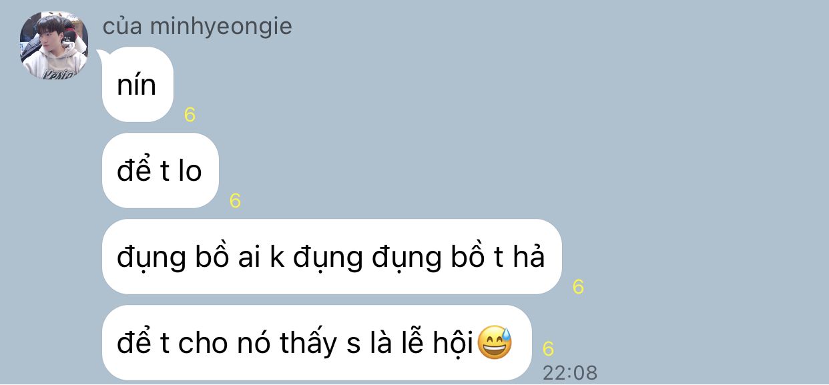Select the 'nín' message bubble
Screen dimensions: 829x385
pos(138,85)
